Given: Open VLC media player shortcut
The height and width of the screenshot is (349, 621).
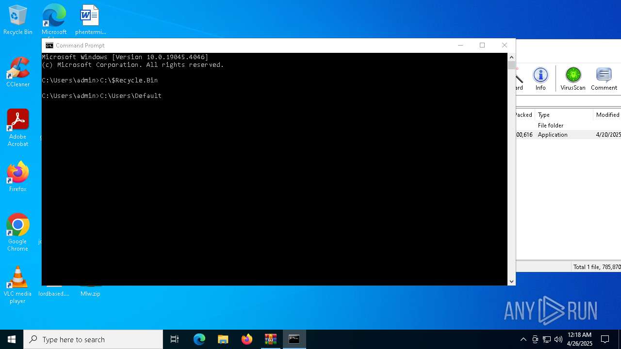Looking at the screenshot, I should tap(17, 285).
